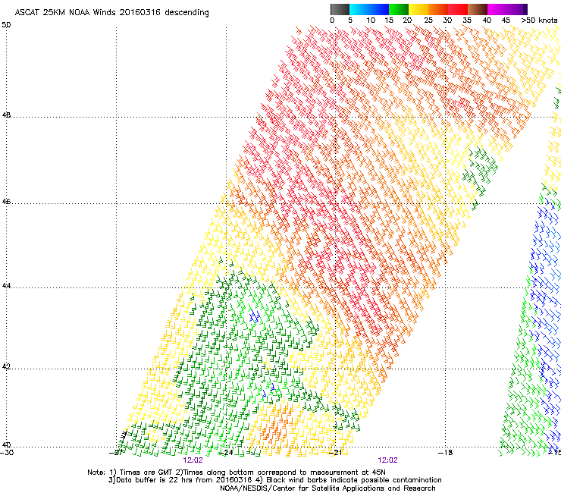Click the latitude label 50
Image resolution: width=561 pixels, height=493 pixels.
[6, 25]
